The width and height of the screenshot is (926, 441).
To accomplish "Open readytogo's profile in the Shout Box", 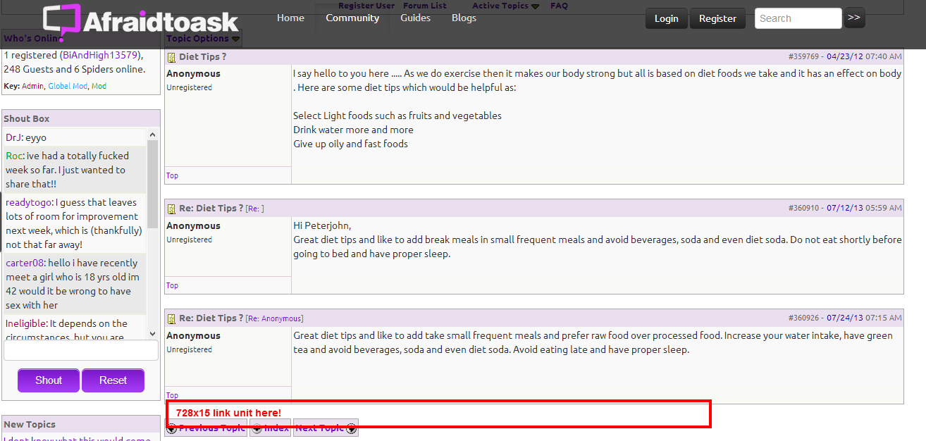I will pyautogui.click(x=29, y=202).
